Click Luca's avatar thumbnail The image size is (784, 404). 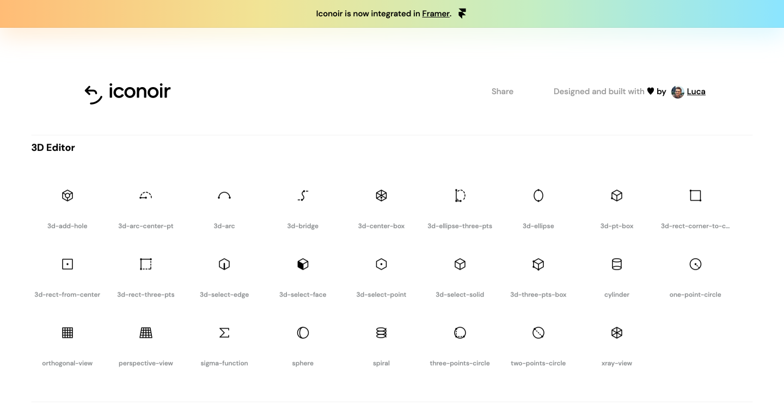point(677,92)
